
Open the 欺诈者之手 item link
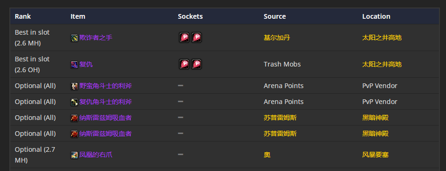point(96,37)
